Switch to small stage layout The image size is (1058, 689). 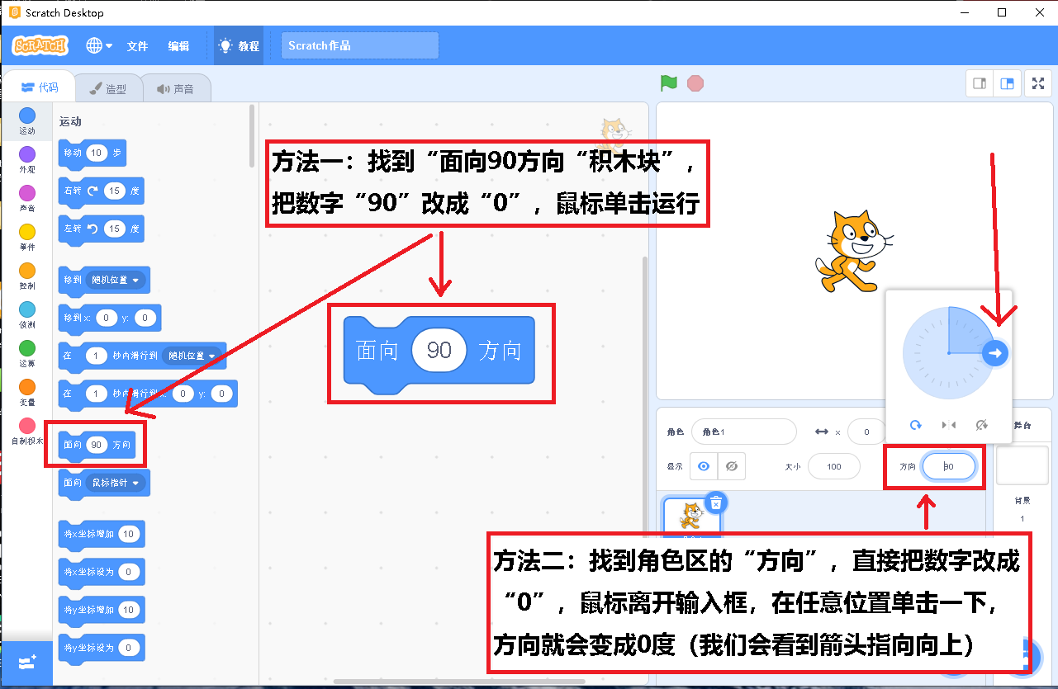coord(980,83)
